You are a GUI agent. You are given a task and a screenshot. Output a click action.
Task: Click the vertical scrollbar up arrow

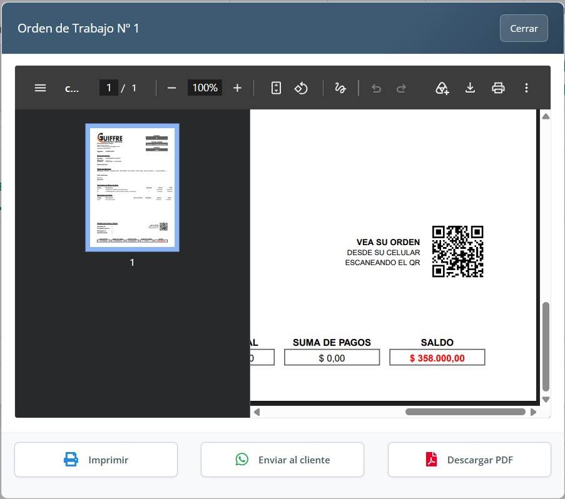pos(546,116)
